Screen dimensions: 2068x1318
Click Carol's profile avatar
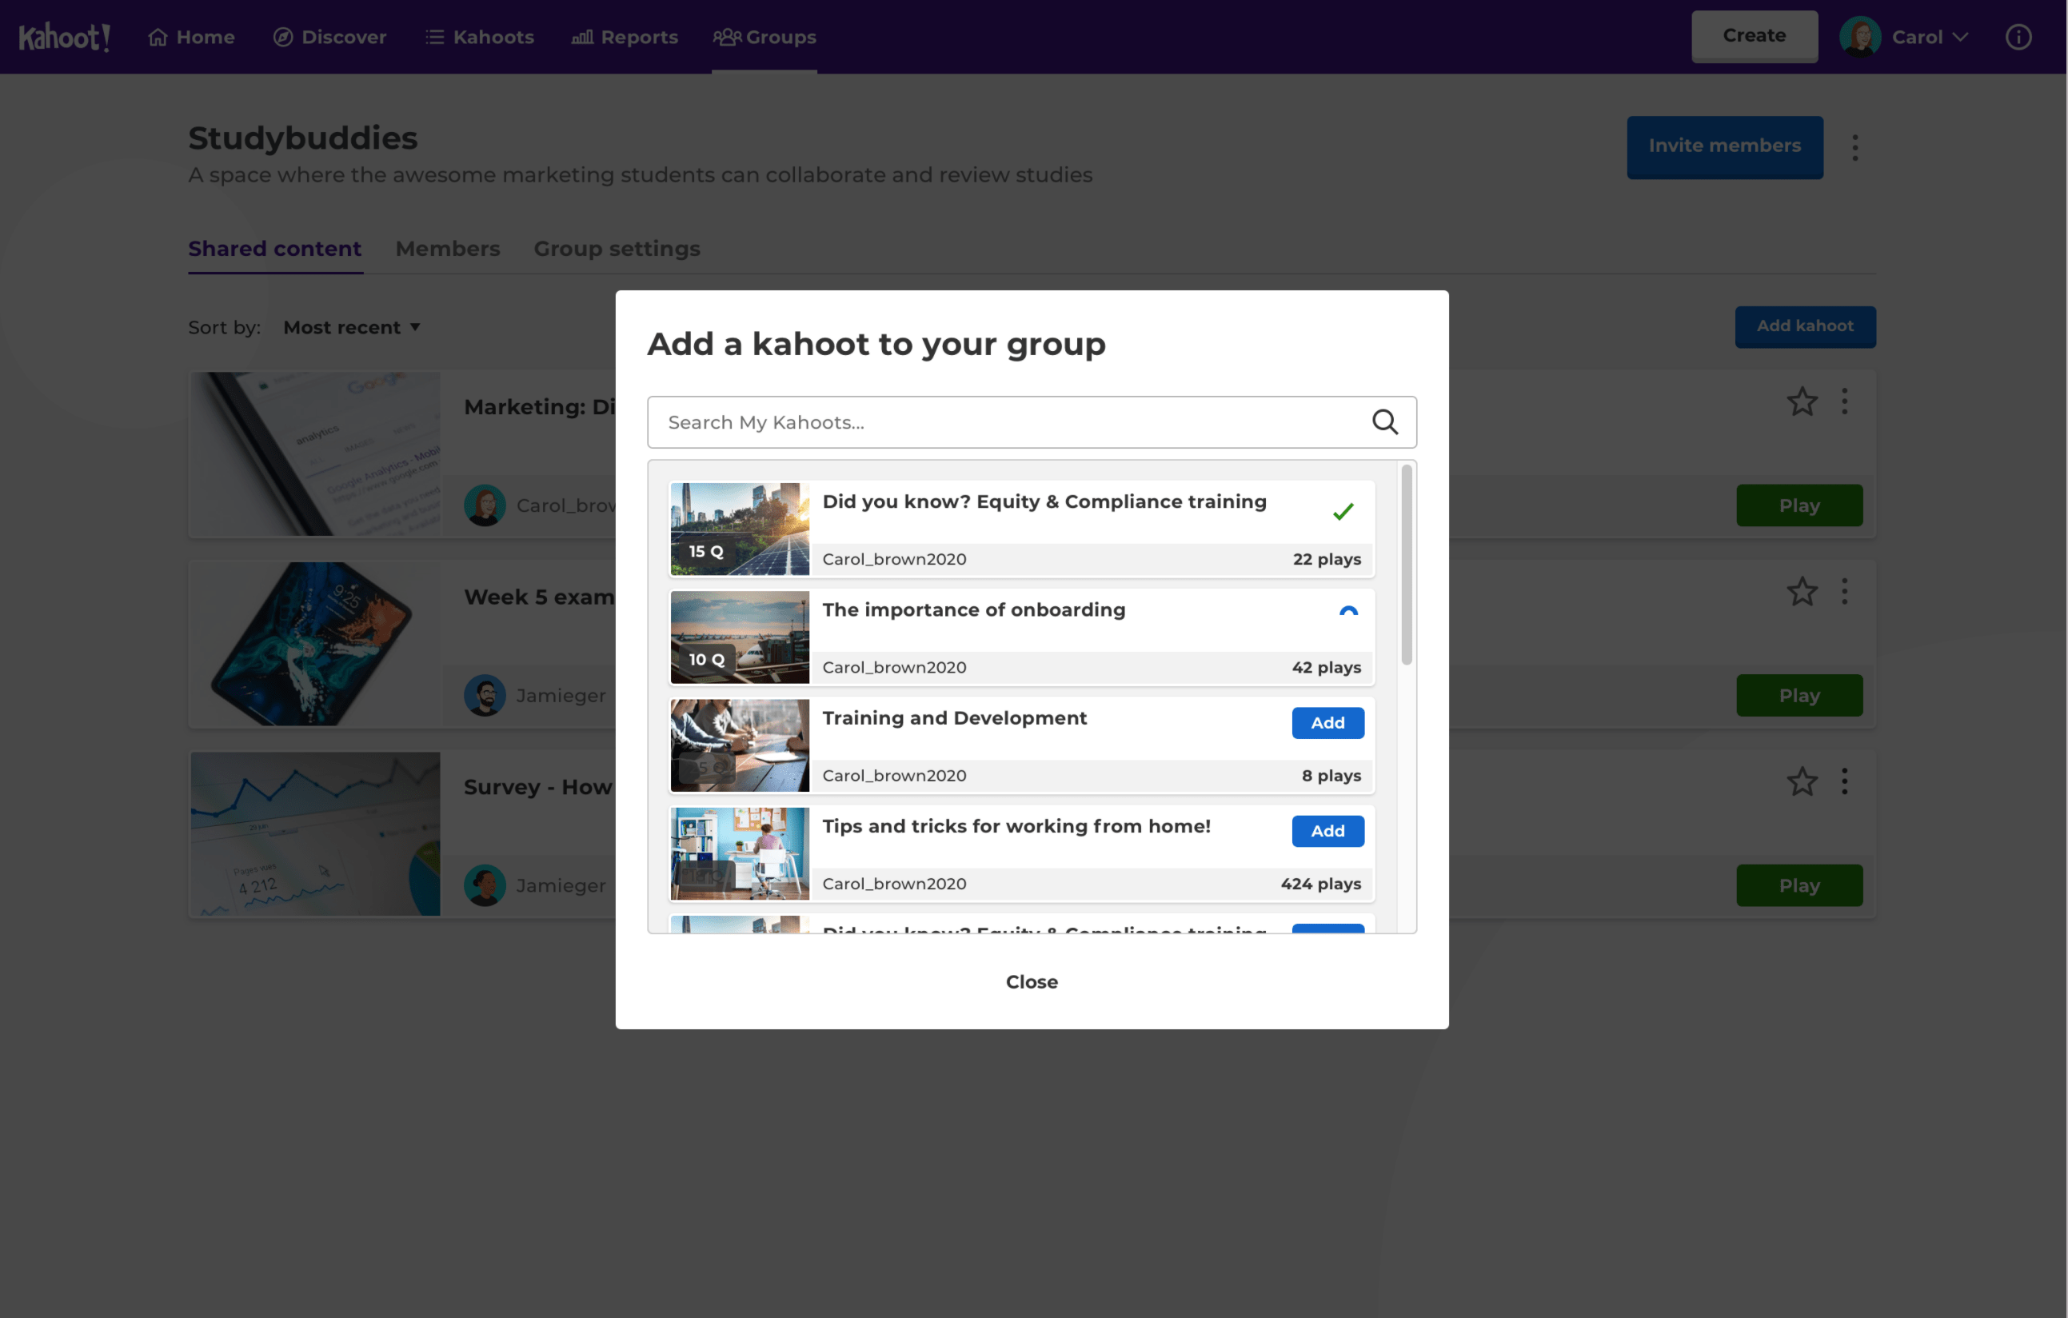(x=1861, y=36)
